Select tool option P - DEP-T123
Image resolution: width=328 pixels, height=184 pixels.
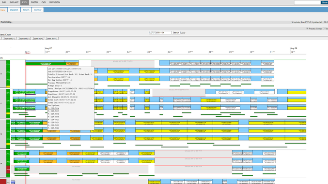pyautogui.click(x=53, y=128)
